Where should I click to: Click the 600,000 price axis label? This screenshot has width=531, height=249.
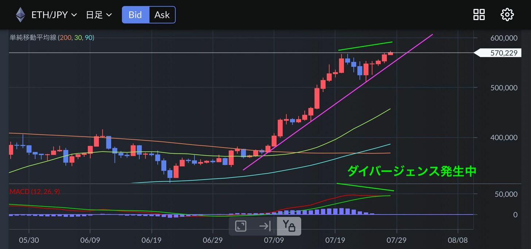pos(504,38)
